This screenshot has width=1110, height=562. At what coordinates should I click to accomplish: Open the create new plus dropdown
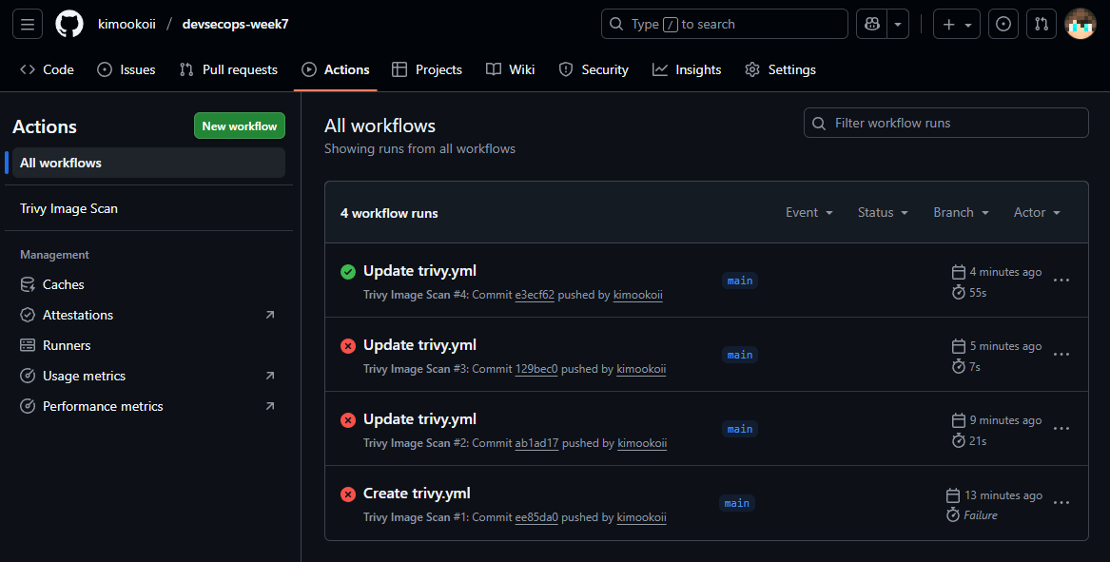click(x=956, y=25)
